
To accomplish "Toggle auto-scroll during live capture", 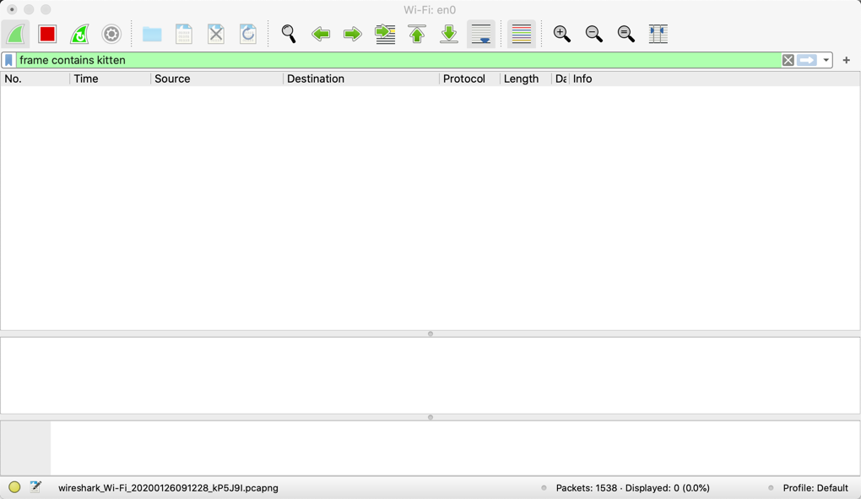I will click(481, 34).
